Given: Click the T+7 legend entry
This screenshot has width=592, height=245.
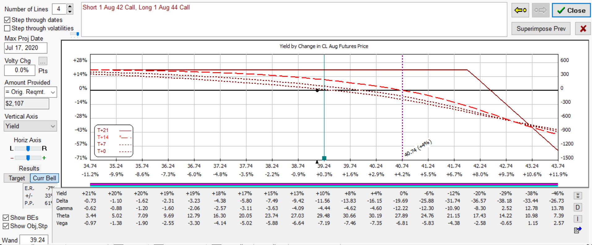Looking at the screenshot, I should (x=114, y=144).
